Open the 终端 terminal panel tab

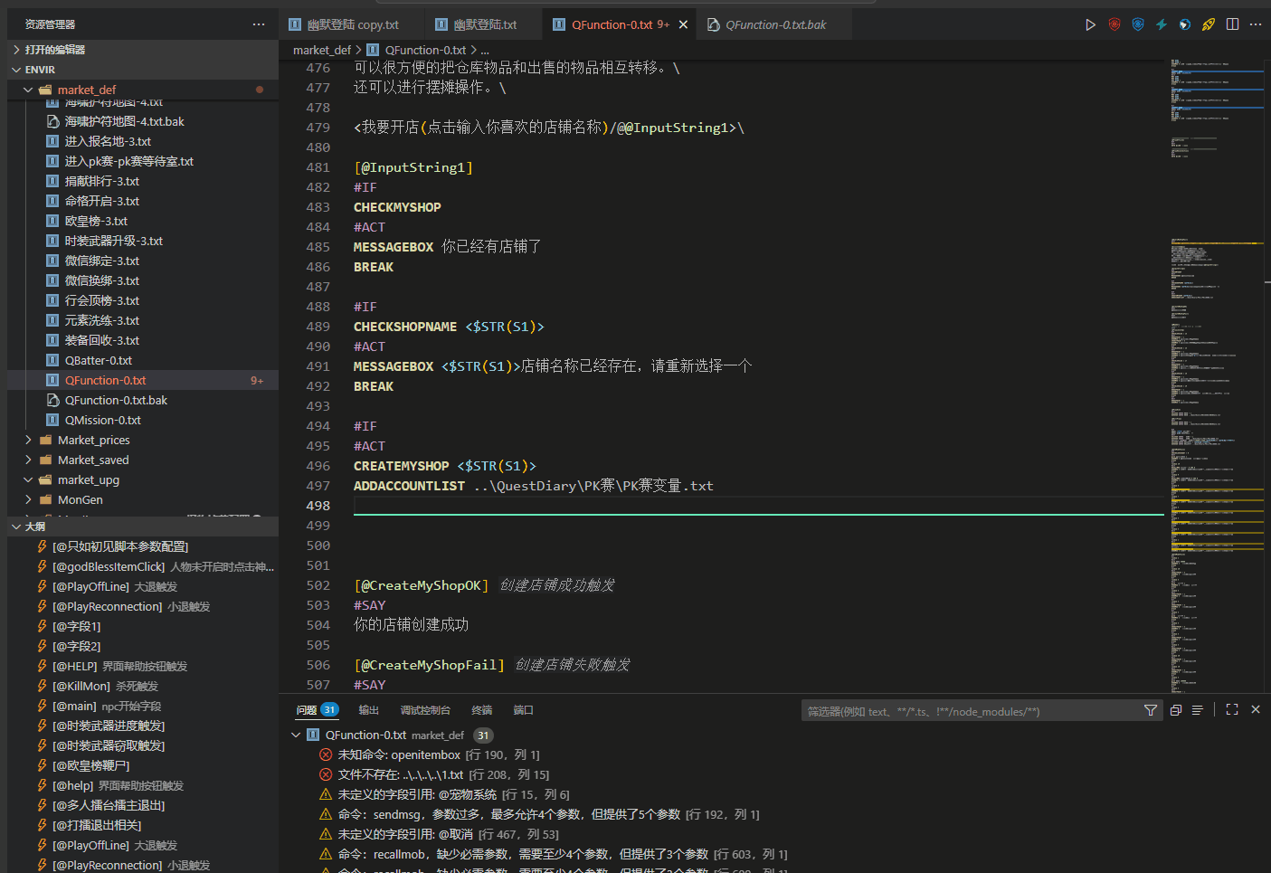481,710
